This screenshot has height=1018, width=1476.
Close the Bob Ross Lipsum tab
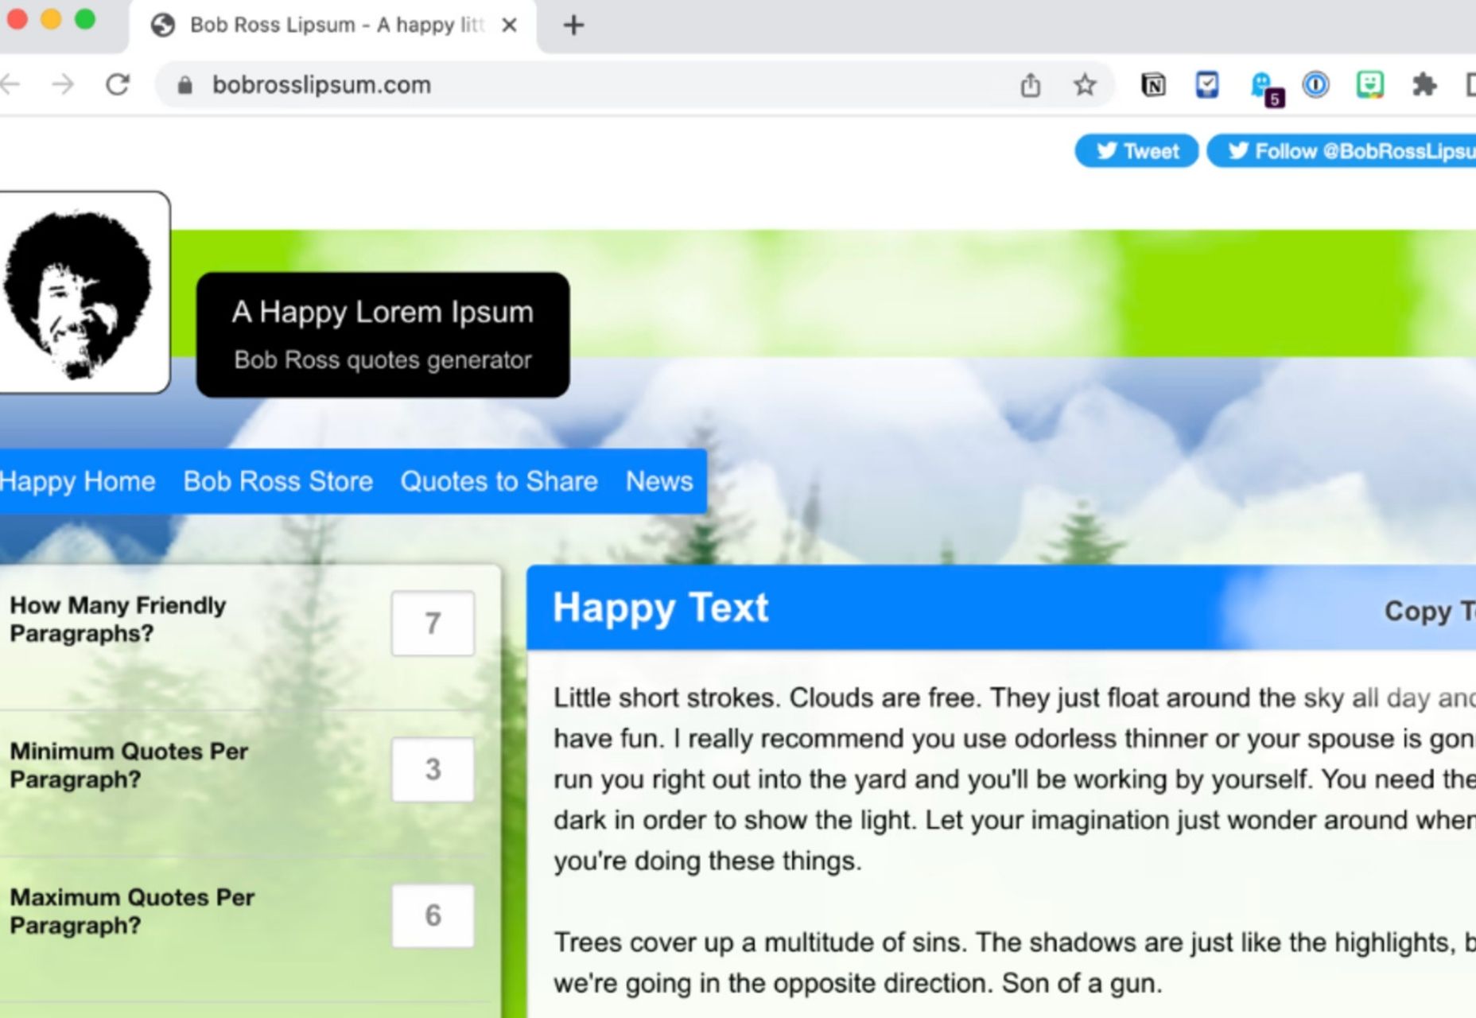(510, 25)
